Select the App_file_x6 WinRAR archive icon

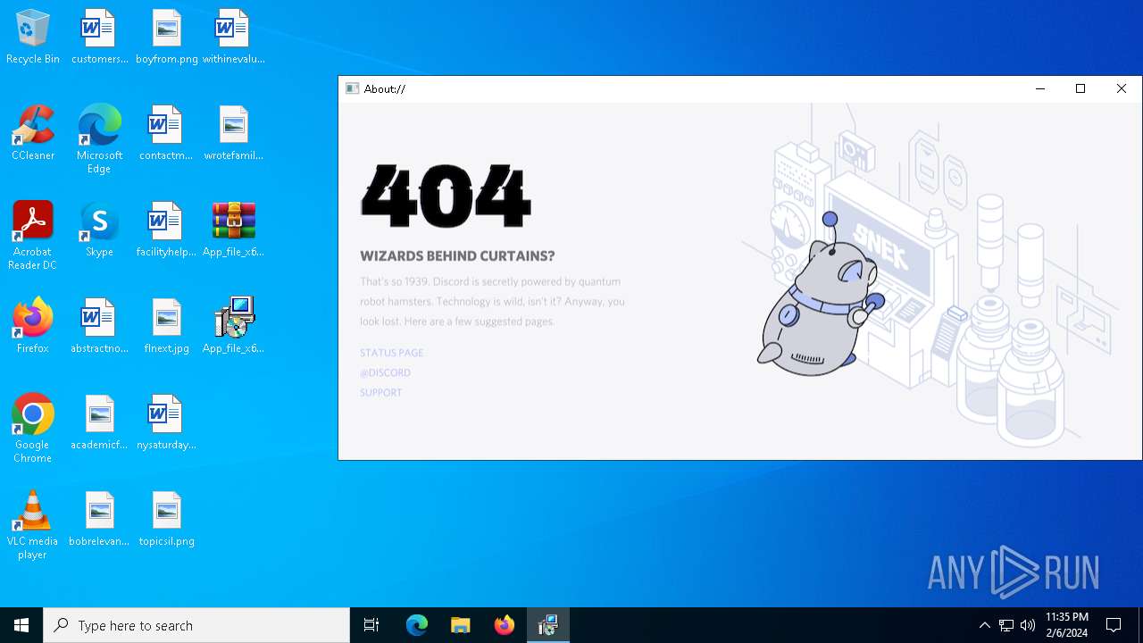[x=233, y=230]
